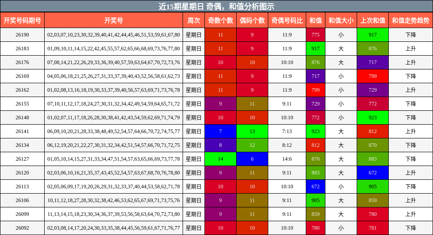
Task: Click 下降 trend in row 26092
Action: pos(411,228)
